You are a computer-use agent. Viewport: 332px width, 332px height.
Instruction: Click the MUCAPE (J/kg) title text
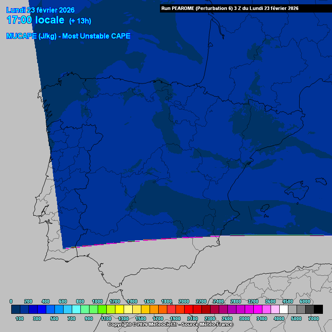pos(68,36)
